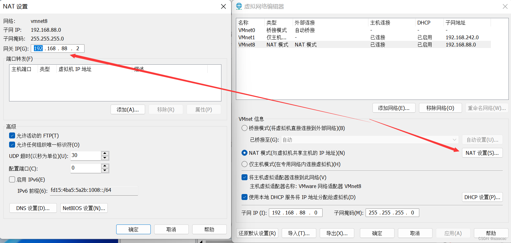The width and height of the screenshot is (511, 243).
Task: Click 添加(A)... button in port forwarding
Action: [x=128, y=110]
